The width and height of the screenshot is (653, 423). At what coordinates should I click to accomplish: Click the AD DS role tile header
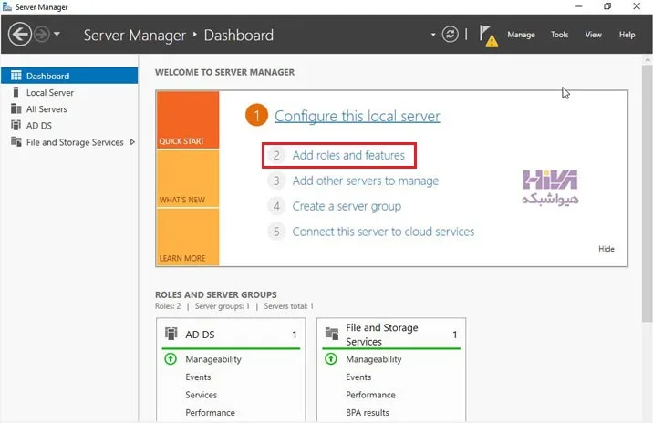231,335
